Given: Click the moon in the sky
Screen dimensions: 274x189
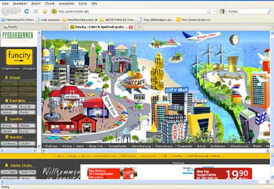Looking at the screenshot, I should 234,40.
